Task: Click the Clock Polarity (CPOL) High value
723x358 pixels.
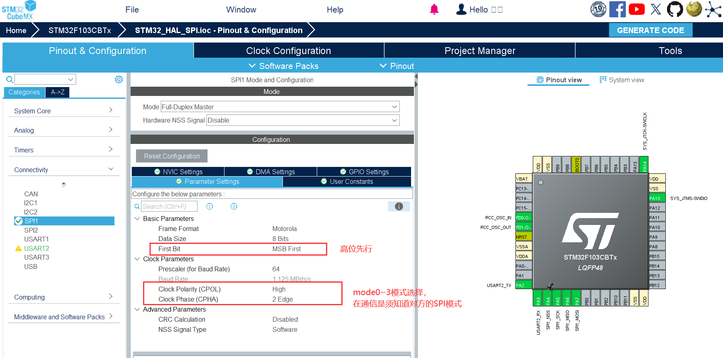Action: (279, 289)
